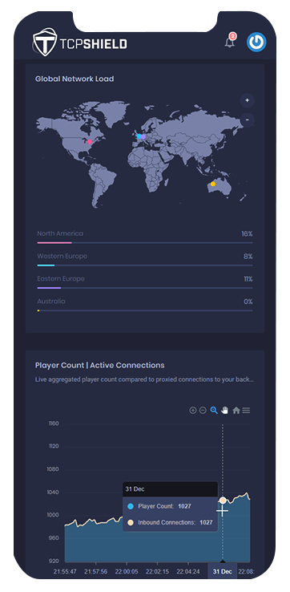Click the 31 Dec axis label
Image resolution: width=290 pixels, height=592 pixels.
(x=223, y=571)
